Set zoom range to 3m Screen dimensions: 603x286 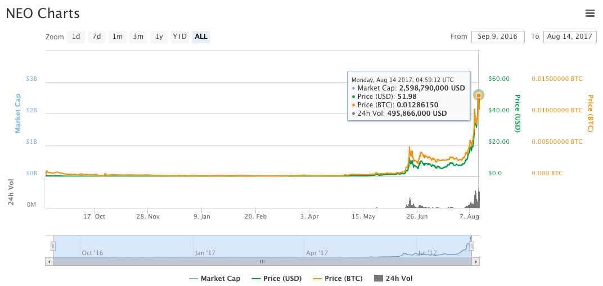138,37
